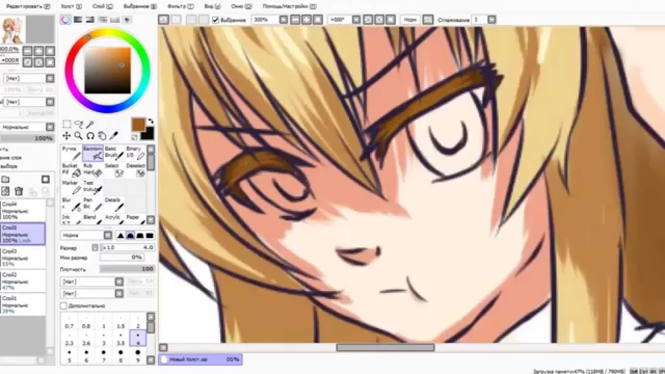
Task: Toggle the swatches panel icon
Action: click(x=115, y=20)
